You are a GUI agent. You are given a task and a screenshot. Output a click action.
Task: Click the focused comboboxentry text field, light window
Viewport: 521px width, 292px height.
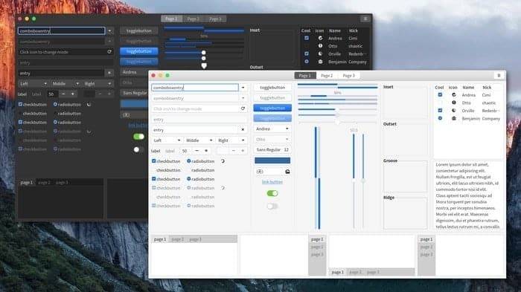(195, 87)
